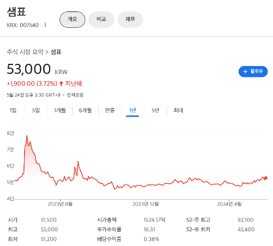The width and height of the screenshot is (273, 246).
Task: Click the 52-주 최저 value 45,400
Action: pos(246,230)
